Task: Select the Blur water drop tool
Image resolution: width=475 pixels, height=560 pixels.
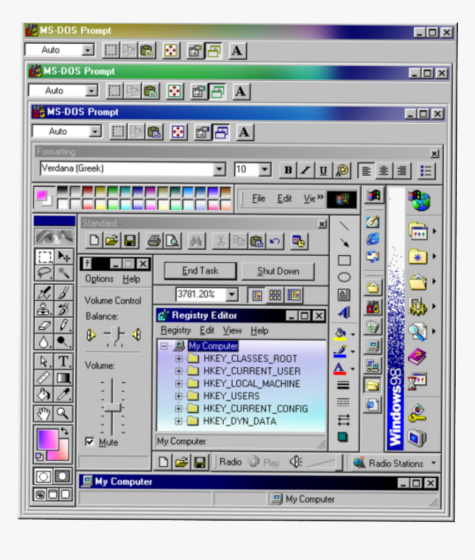Action: point(45,342)
